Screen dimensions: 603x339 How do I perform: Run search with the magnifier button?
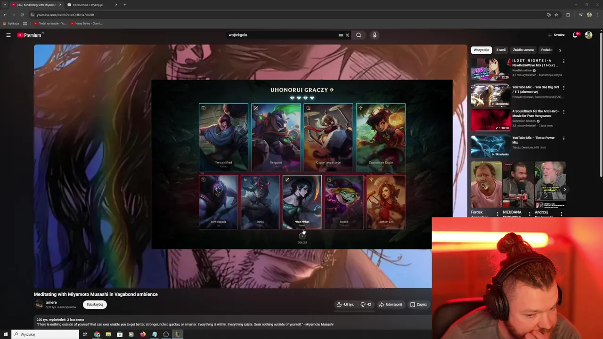(359, 35)
